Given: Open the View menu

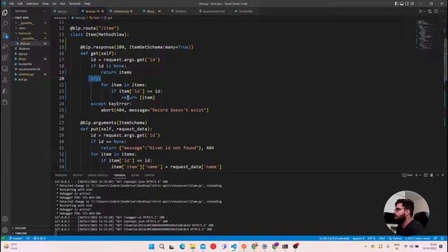Looking at the screenshot, I should [x=45, y=3].
